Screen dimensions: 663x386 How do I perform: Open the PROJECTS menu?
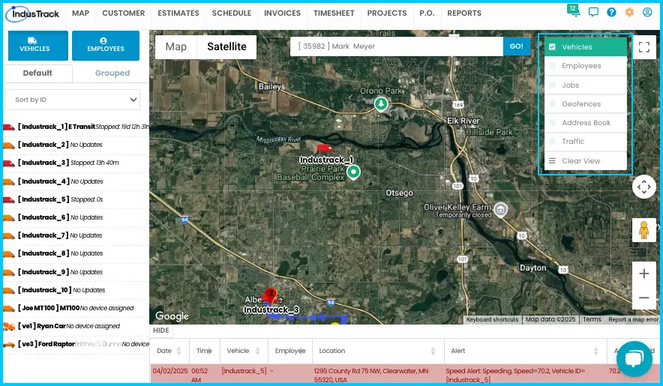pyautogui.click(x=387, y=13)
